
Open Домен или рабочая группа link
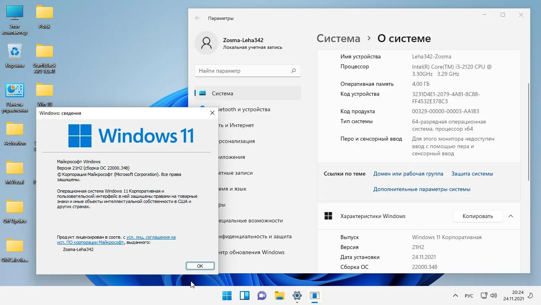click(408, 174)
